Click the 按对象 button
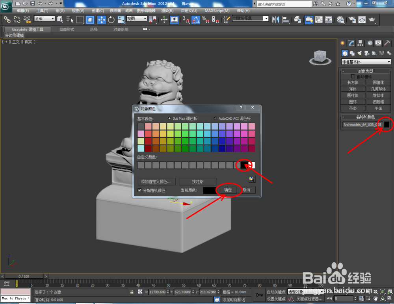The height and width of the screenshot is (304, 394). click(197, 182)
